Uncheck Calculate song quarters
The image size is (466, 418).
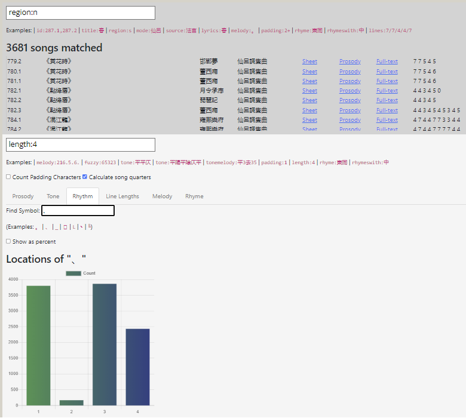[x=85, y=177]
